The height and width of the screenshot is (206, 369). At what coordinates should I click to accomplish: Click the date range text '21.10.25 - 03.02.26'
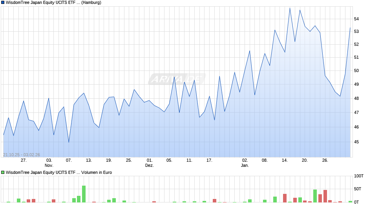click(22, 155)
